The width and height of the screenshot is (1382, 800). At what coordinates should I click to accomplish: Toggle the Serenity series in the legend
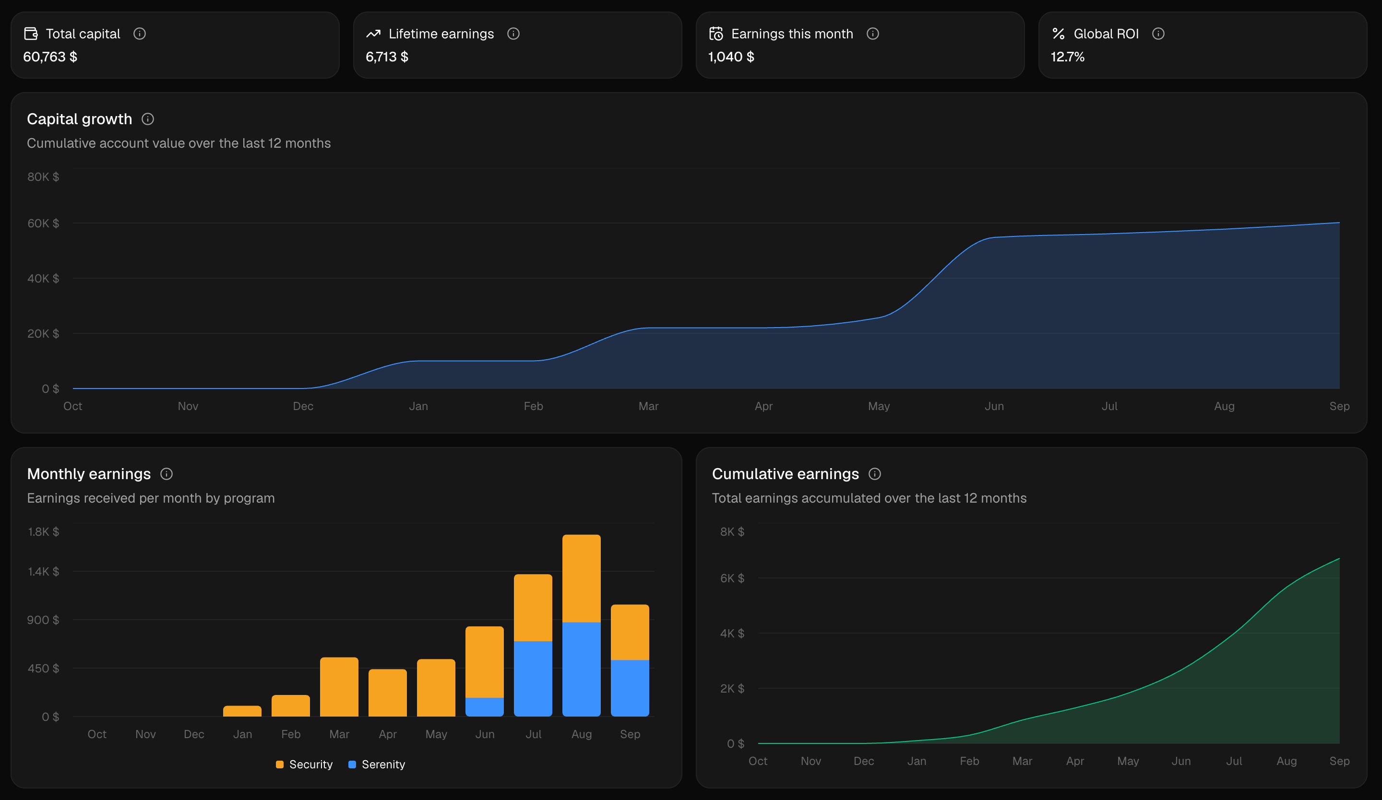click(x=377, y=765)
